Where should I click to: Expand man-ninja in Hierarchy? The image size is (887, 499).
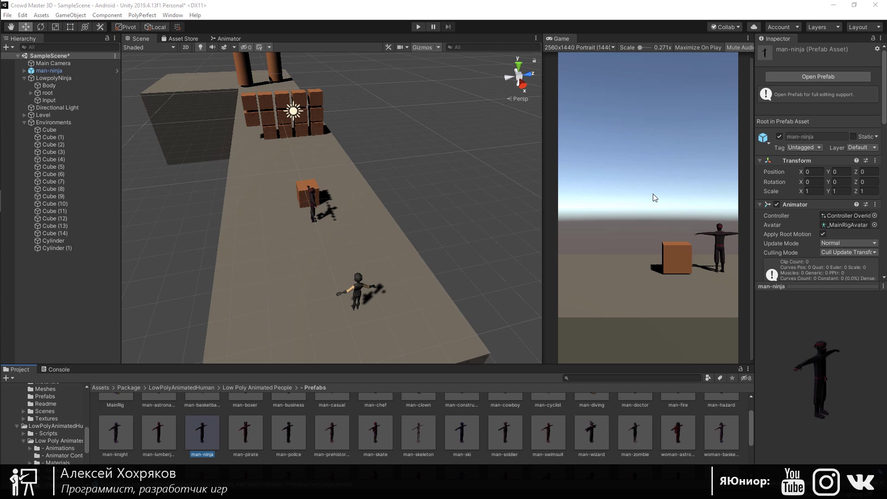click(x=24, y=71)
